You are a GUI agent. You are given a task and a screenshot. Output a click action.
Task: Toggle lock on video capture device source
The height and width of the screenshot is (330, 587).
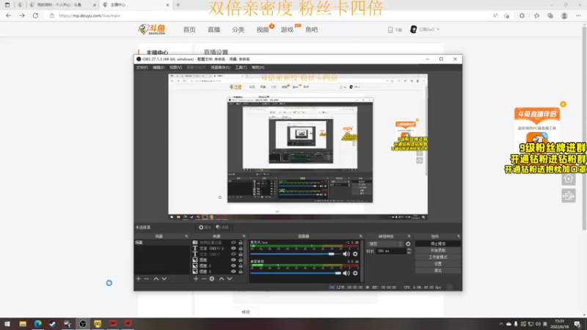coord(241,243)
